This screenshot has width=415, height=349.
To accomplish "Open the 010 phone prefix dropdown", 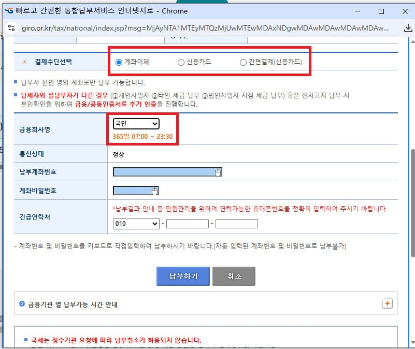I will (135, 223).
